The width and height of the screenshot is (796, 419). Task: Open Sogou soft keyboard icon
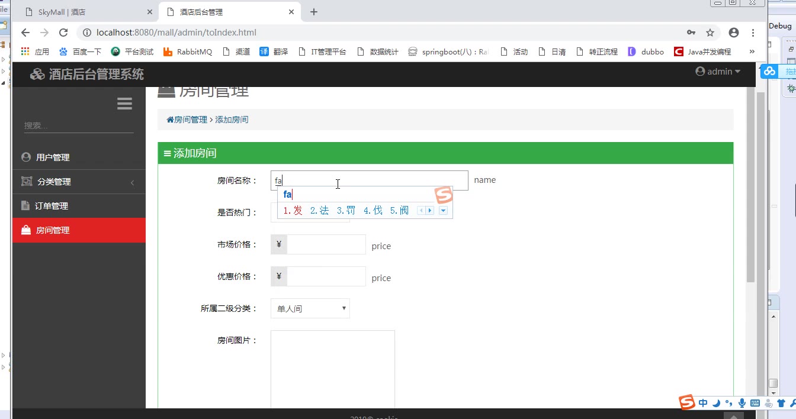755,403
